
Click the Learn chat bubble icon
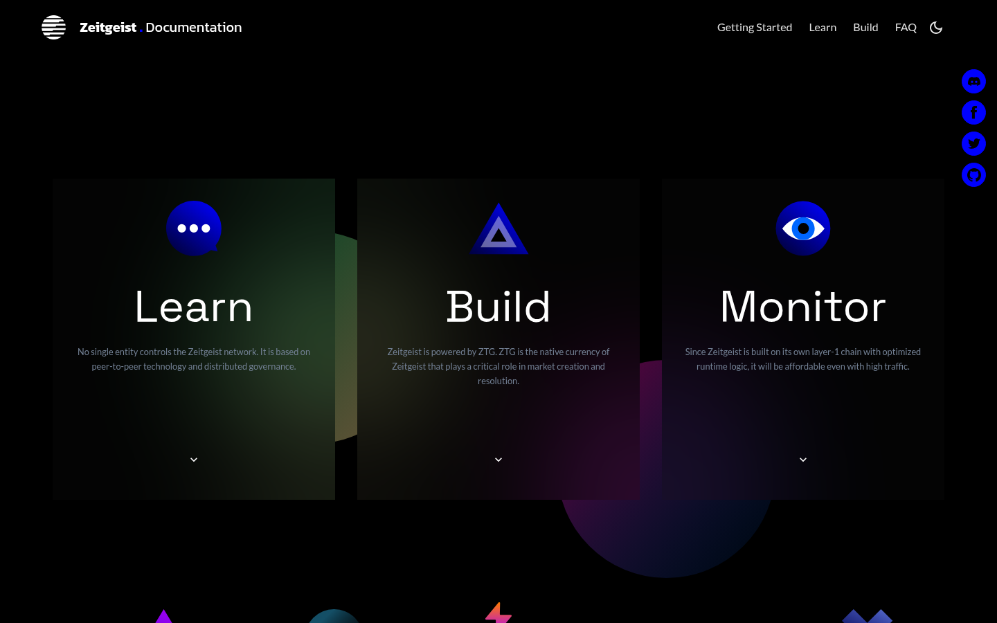(194, 228)
